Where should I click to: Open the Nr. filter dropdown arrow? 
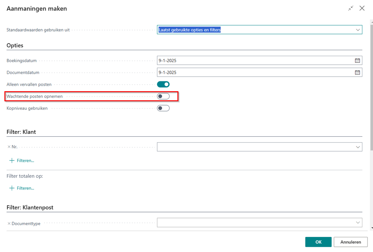358,147
